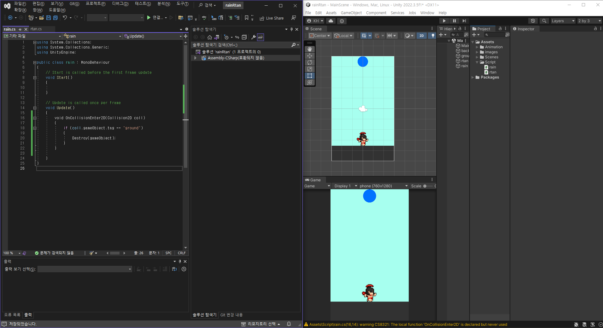Expand the Animation folder in Project

477,47
